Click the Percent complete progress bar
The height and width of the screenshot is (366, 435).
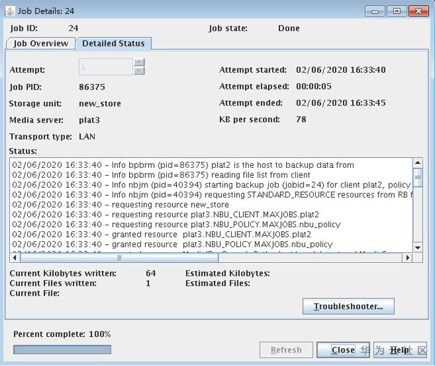click(x=62, y=350)
